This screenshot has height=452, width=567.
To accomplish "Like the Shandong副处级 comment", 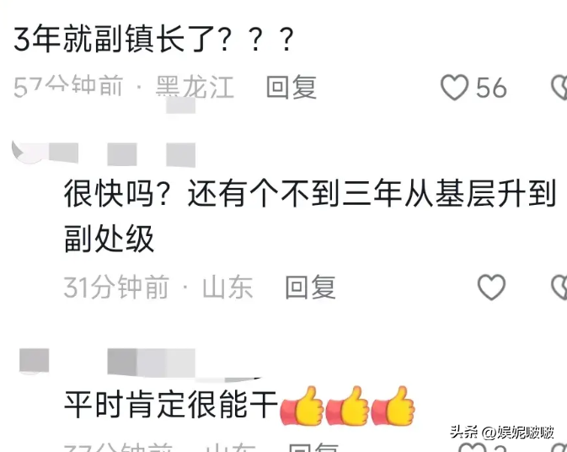I will [491, 287].
